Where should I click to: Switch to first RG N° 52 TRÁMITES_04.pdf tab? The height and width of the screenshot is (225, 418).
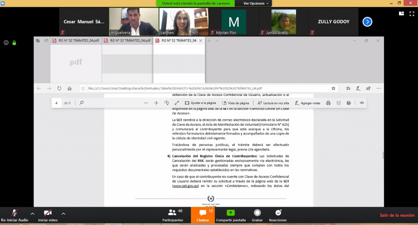coord(76,40)
